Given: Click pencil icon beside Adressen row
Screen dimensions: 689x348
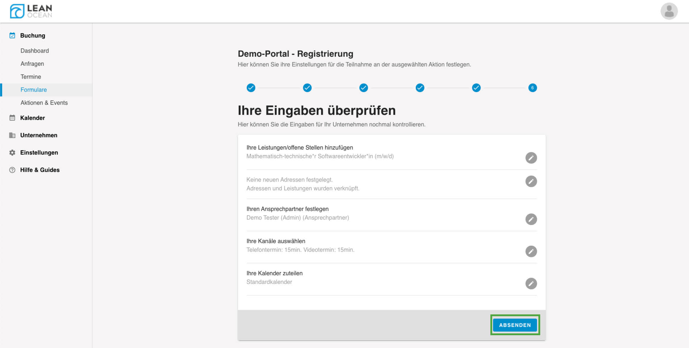Looking at the screenshot, I should point(531,181).
